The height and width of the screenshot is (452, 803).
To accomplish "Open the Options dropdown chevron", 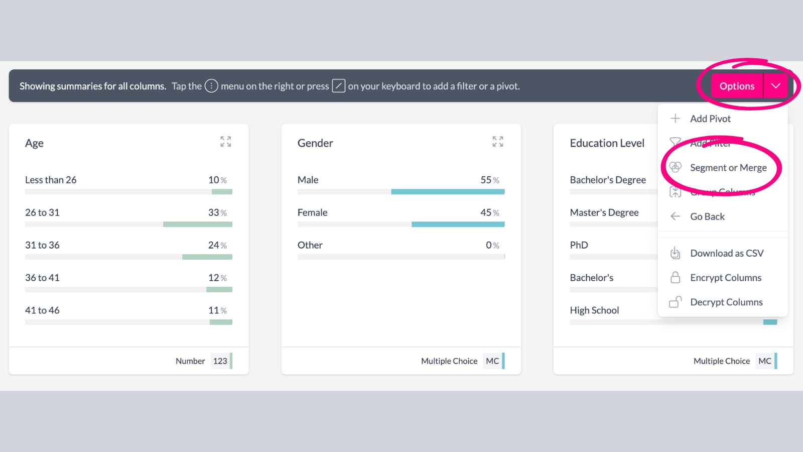I will coord(775,86).
